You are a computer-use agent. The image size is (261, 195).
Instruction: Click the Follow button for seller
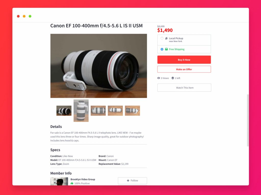(x=133, y=181)
